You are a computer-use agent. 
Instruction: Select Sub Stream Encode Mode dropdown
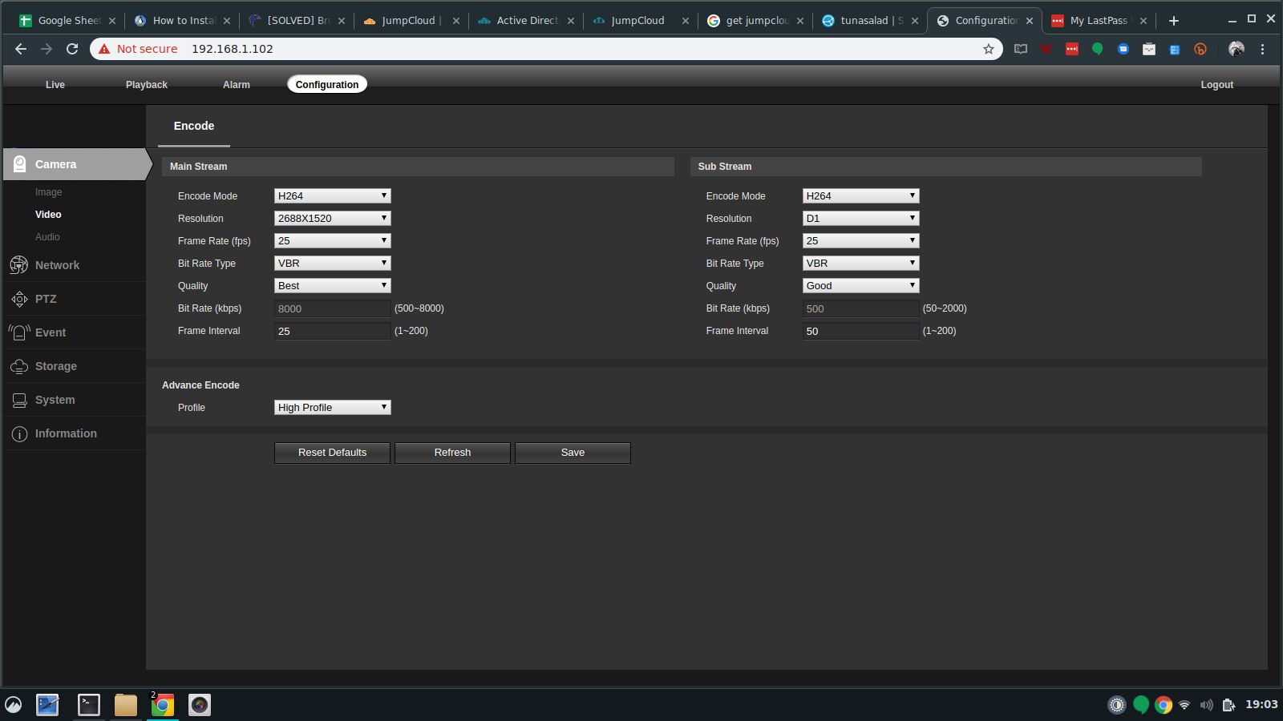click(860, 195)
